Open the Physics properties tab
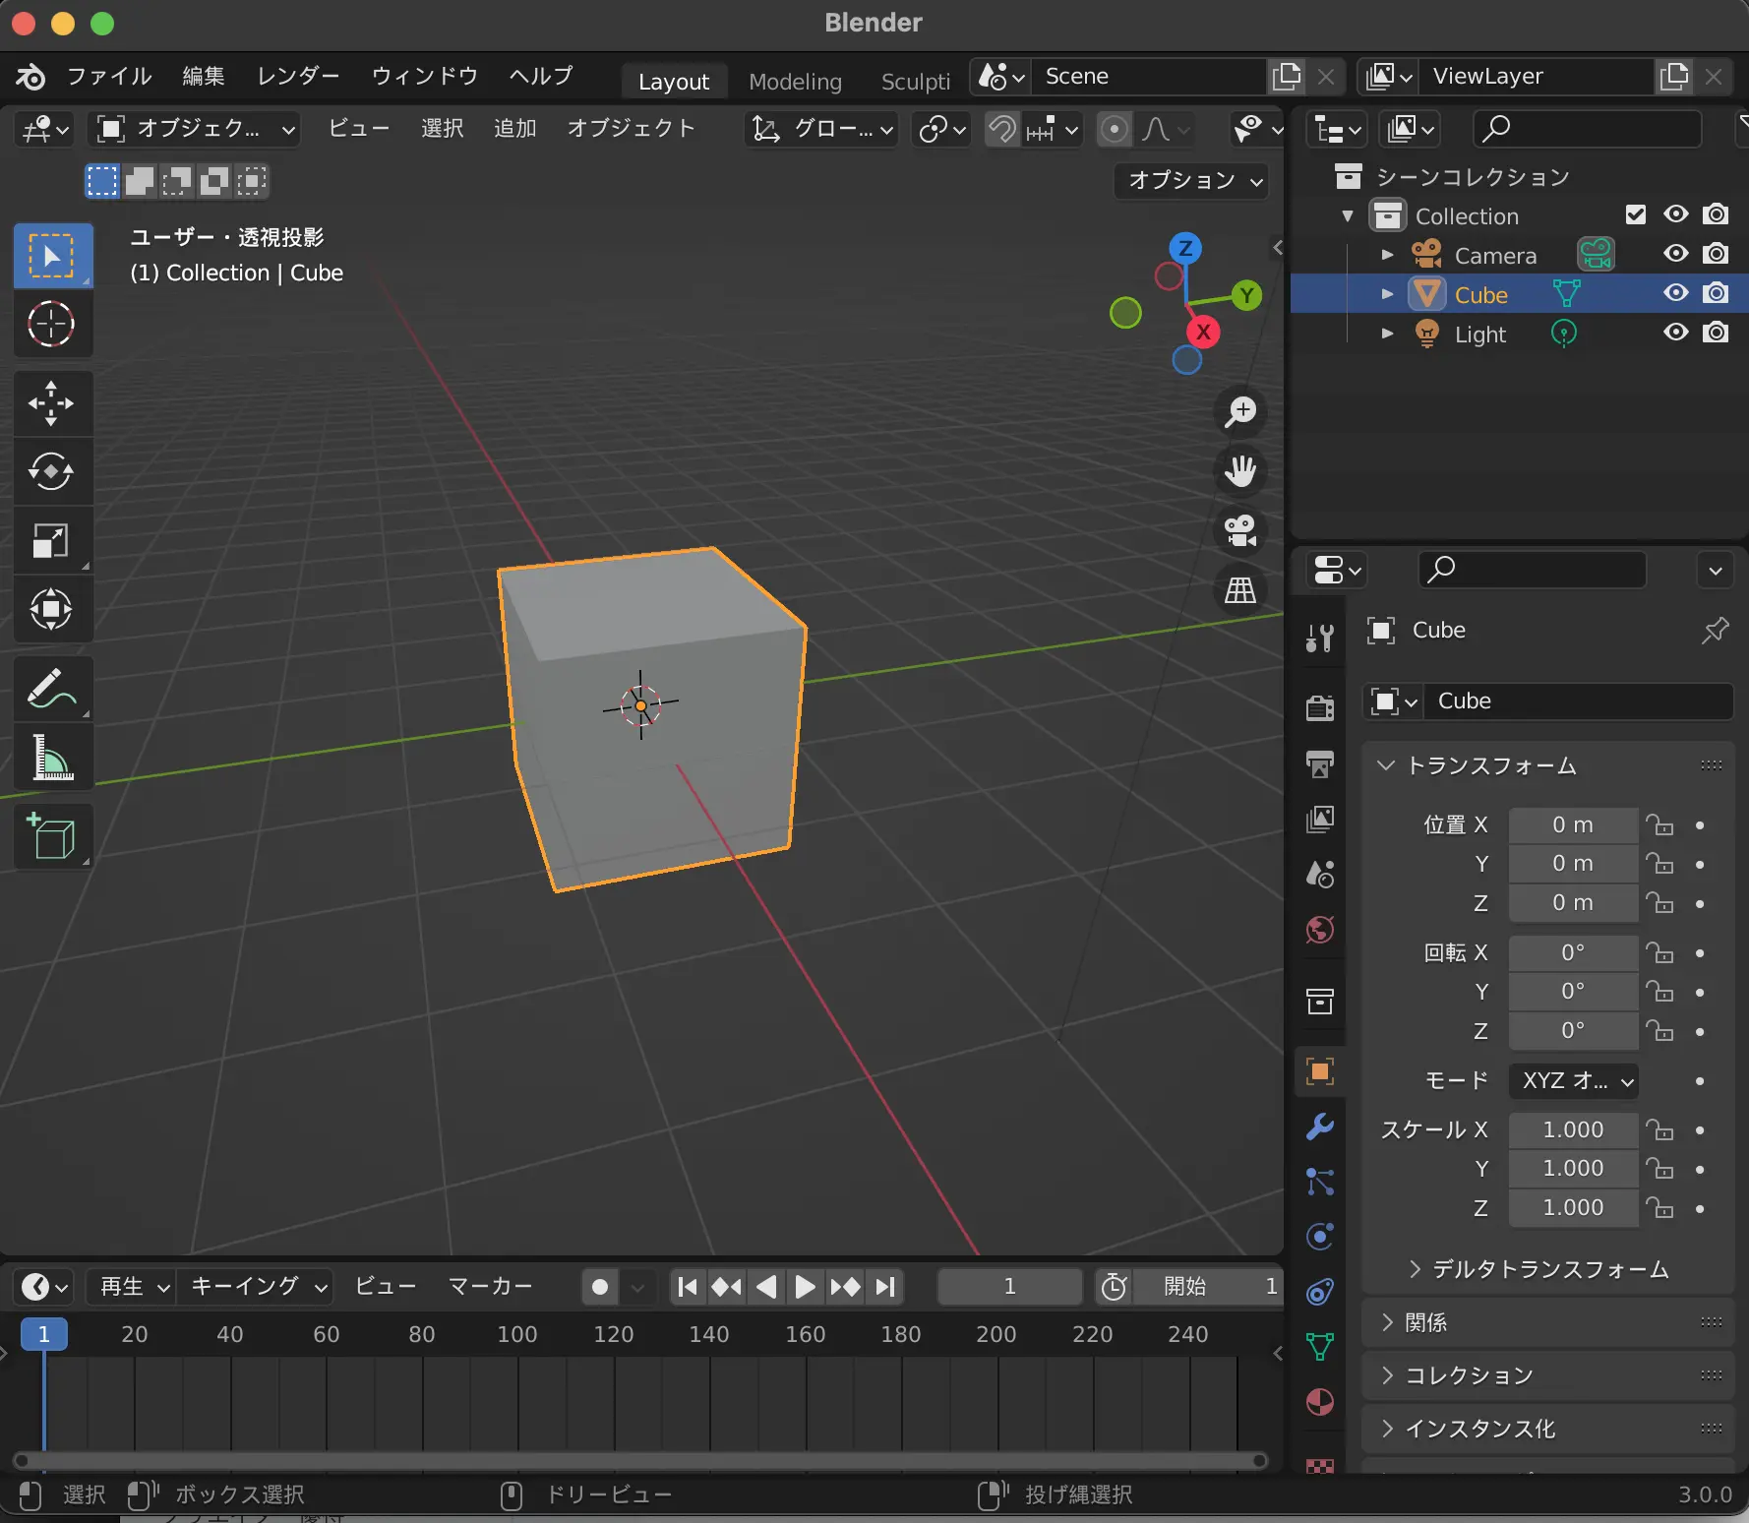The width and height of the screenshot is (1749, 1523). tap(1320, 1237)
